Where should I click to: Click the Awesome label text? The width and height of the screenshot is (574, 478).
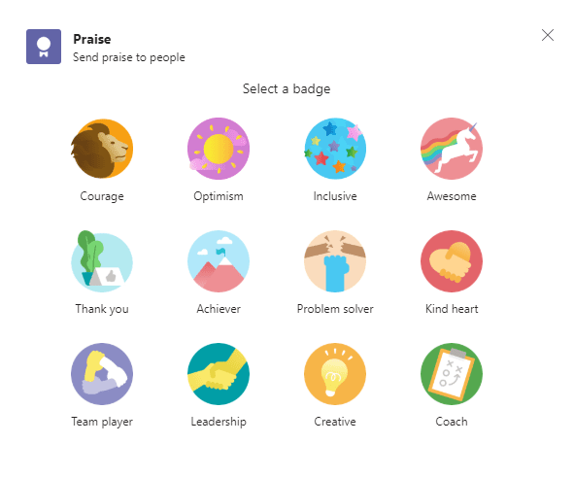pos(452,196)
